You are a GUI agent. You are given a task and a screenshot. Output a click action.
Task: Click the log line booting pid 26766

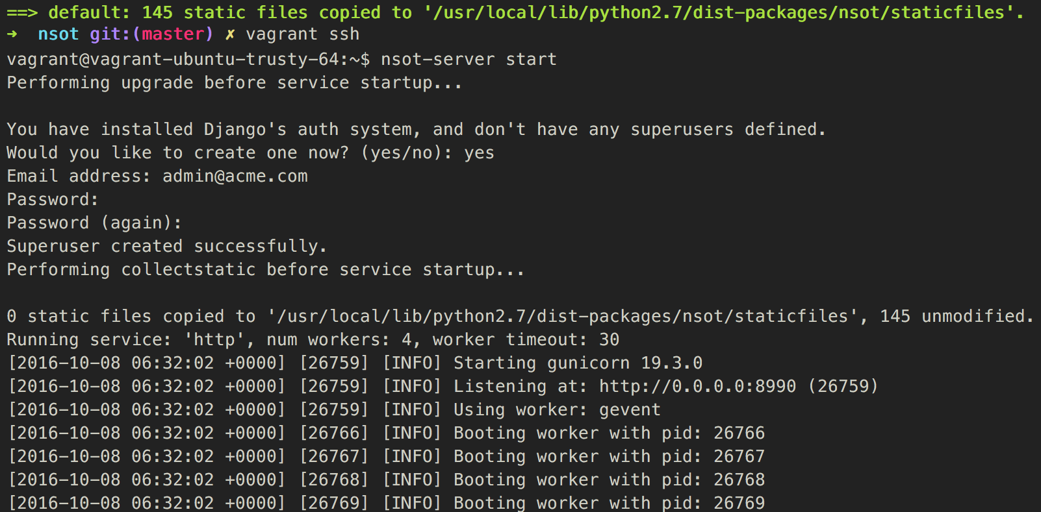pyautogui.click(x=386, y=433)
